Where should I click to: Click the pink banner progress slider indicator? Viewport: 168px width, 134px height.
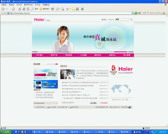pos(121,52)
